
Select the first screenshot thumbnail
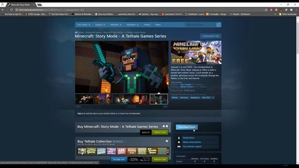pyautogui.click(x=84, y=99)
